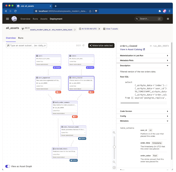Viewport: 176px width, 172px height.
Task: Open the hamburger navigation menu
Action: (8, 19)
